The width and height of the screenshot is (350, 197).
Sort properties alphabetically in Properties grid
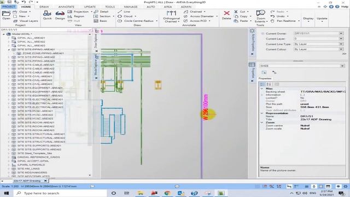[x=269, y=84]
